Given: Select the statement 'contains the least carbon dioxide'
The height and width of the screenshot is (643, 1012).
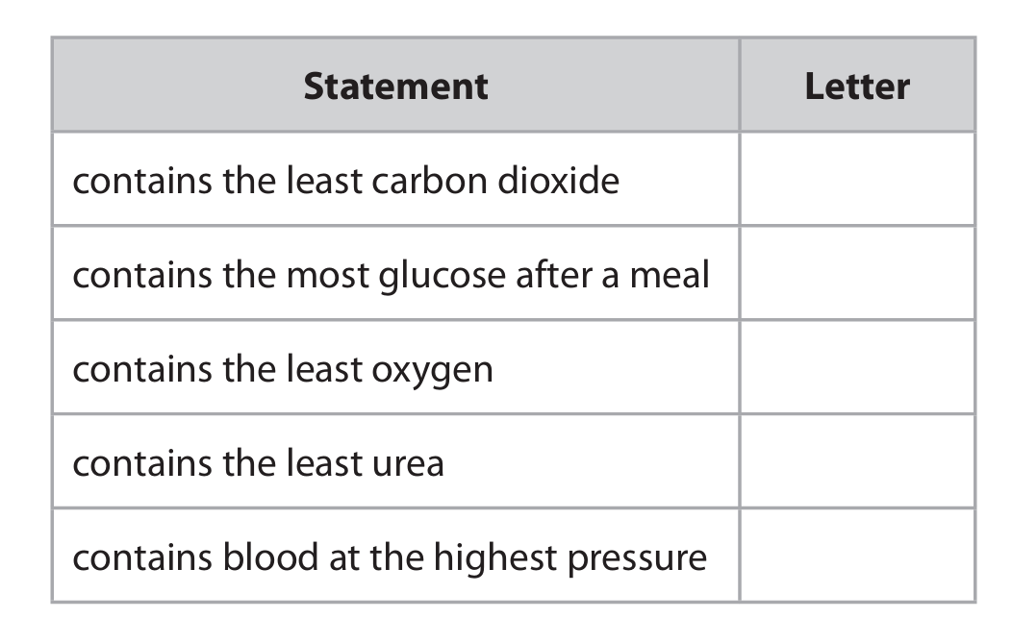Looking at the screenshot, I should coord(346,181).
